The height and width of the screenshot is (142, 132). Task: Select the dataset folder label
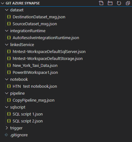(17, 10)
